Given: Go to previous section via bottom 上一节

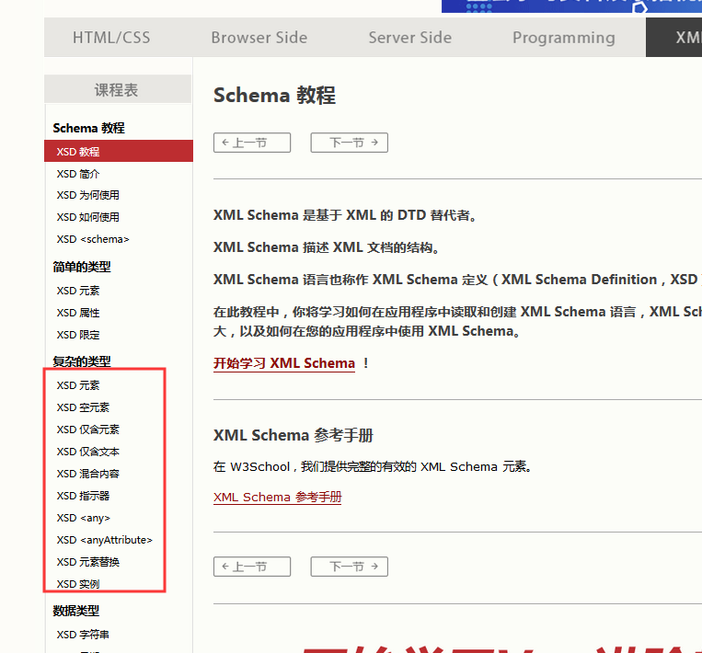Looking at the screenshot, I should [252, 567].
